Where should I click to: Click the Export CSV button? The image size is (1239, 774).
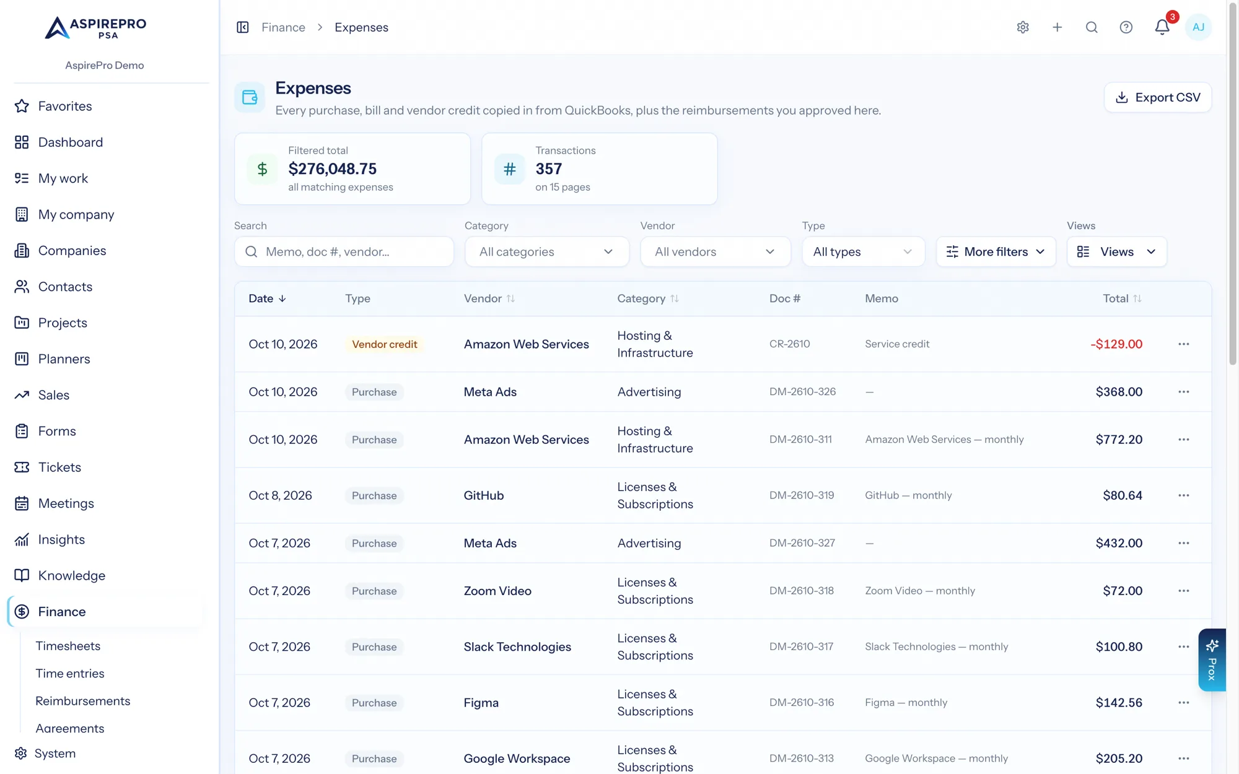(1157, 97)
